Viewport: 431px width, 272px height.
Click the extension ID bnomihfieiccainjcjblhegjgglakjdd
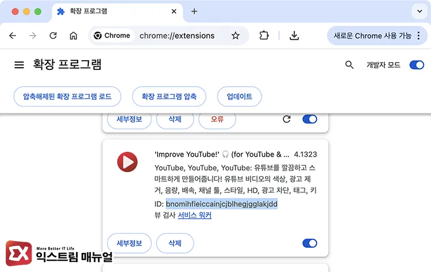[222, 204]
